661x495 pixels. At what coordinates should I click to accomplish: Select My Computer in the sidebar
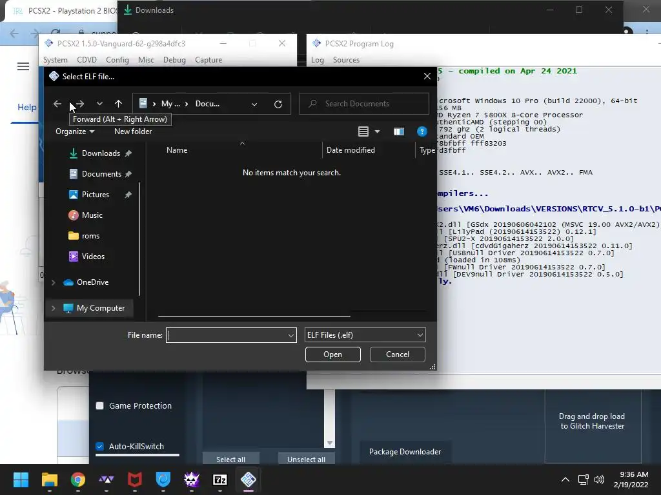pyautogui.click(x=100, y=308)
